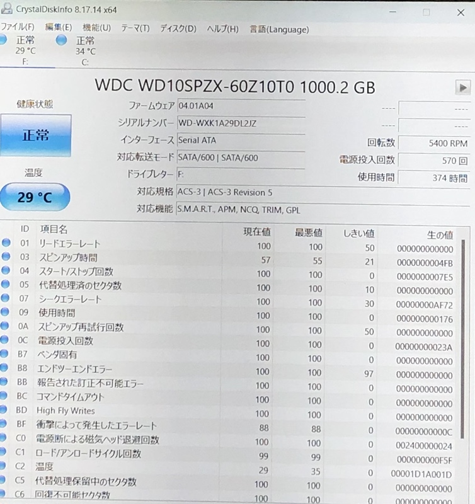The width and height of the screenshot is (475, 504).
Task: Click status dot for スピンアップ時間 row
Action: pos(6,256)
